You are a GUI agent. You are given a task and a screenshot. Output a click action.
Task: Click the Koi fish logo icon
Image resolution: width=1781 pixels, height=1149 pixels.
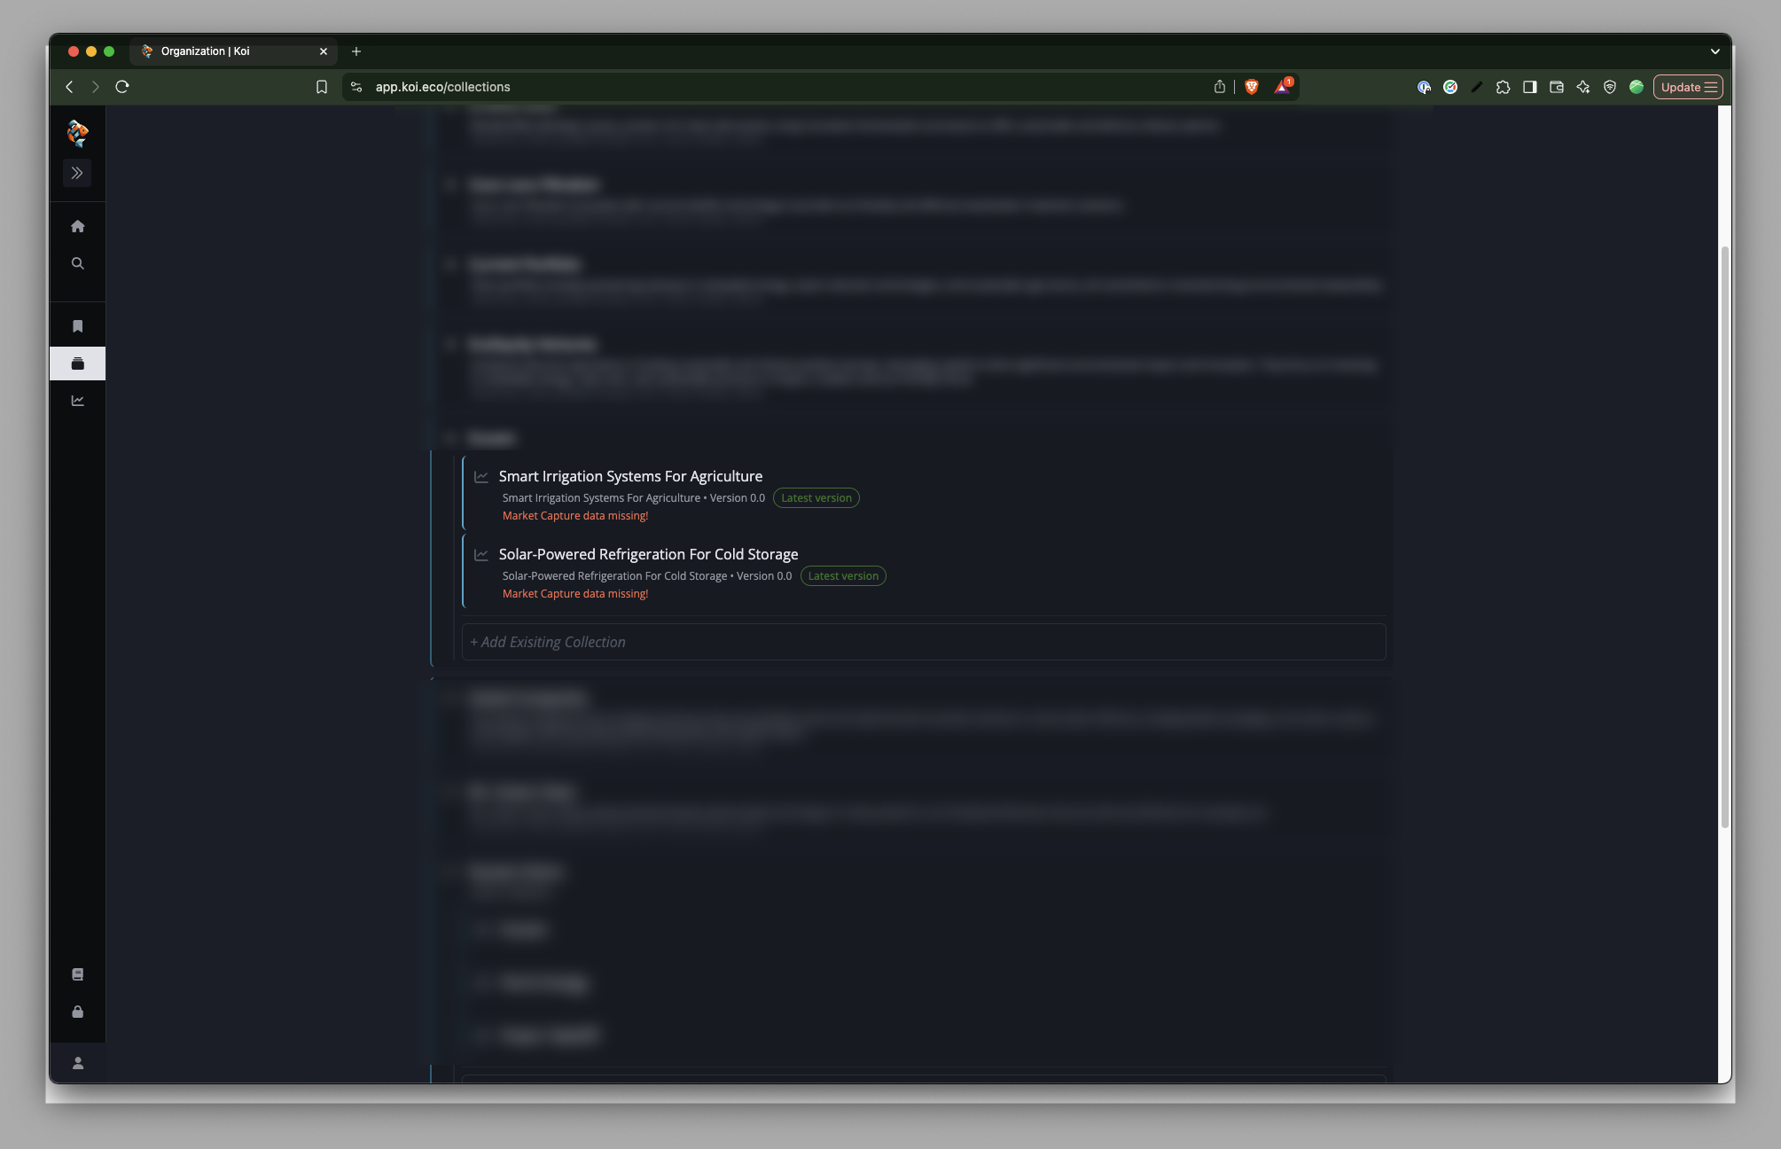tap(78, 133)
